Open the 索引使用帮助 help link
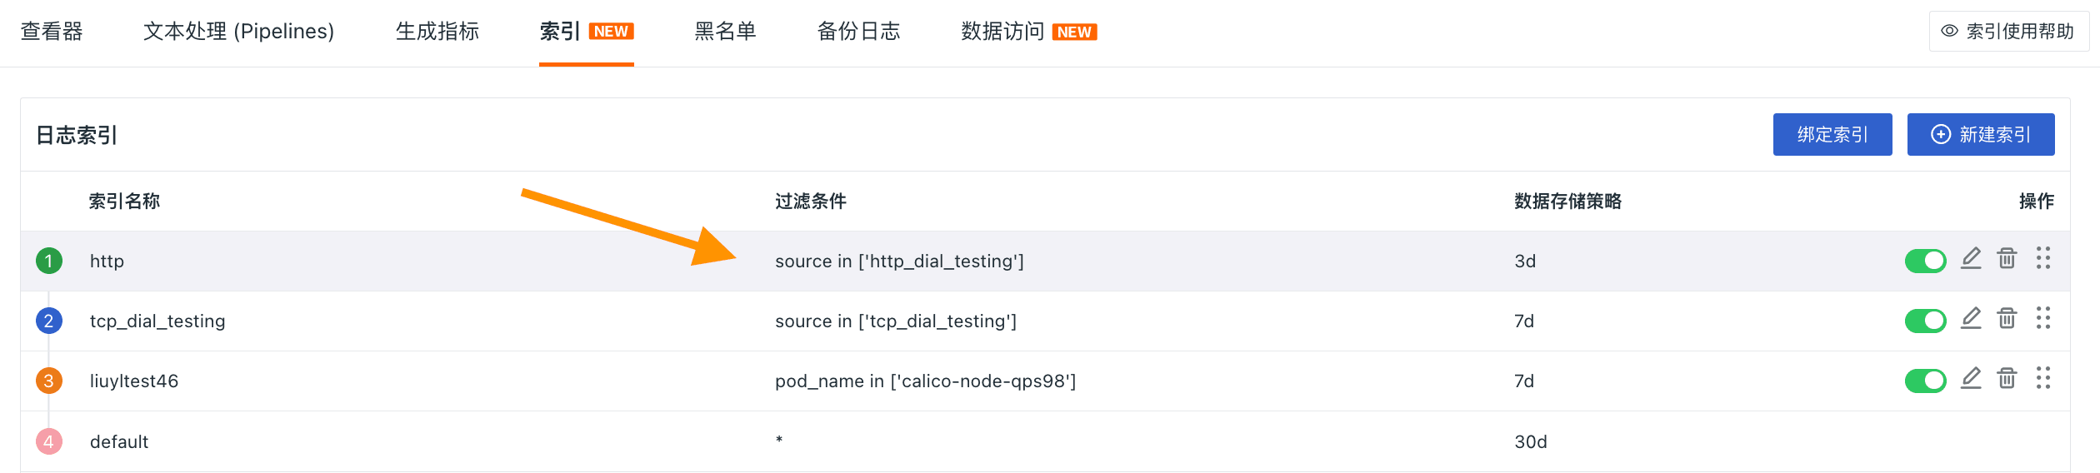The height and width of the screenshot is (473, 2100). coord(2008,32)
